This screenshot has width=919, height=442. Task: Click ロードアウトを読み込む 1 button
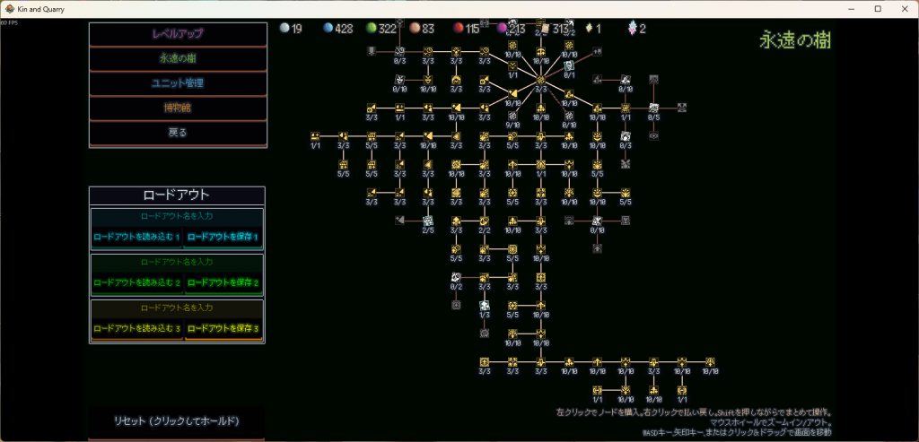pos(136,238)
